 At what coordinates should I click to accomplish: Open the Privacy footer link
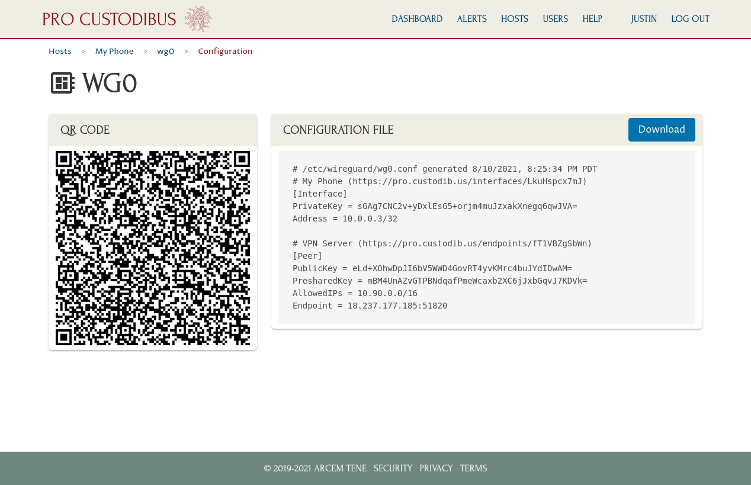[436, 468]
